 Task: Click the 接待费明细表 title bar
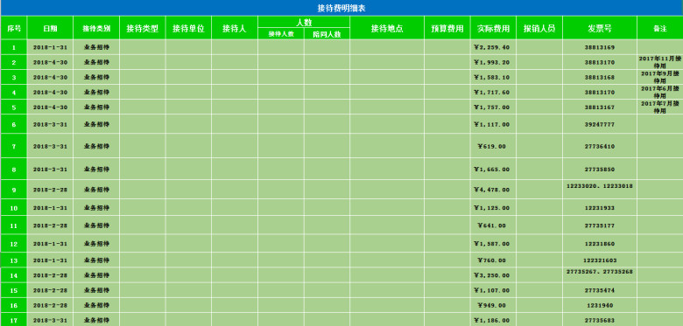click(x=341, y=8)
